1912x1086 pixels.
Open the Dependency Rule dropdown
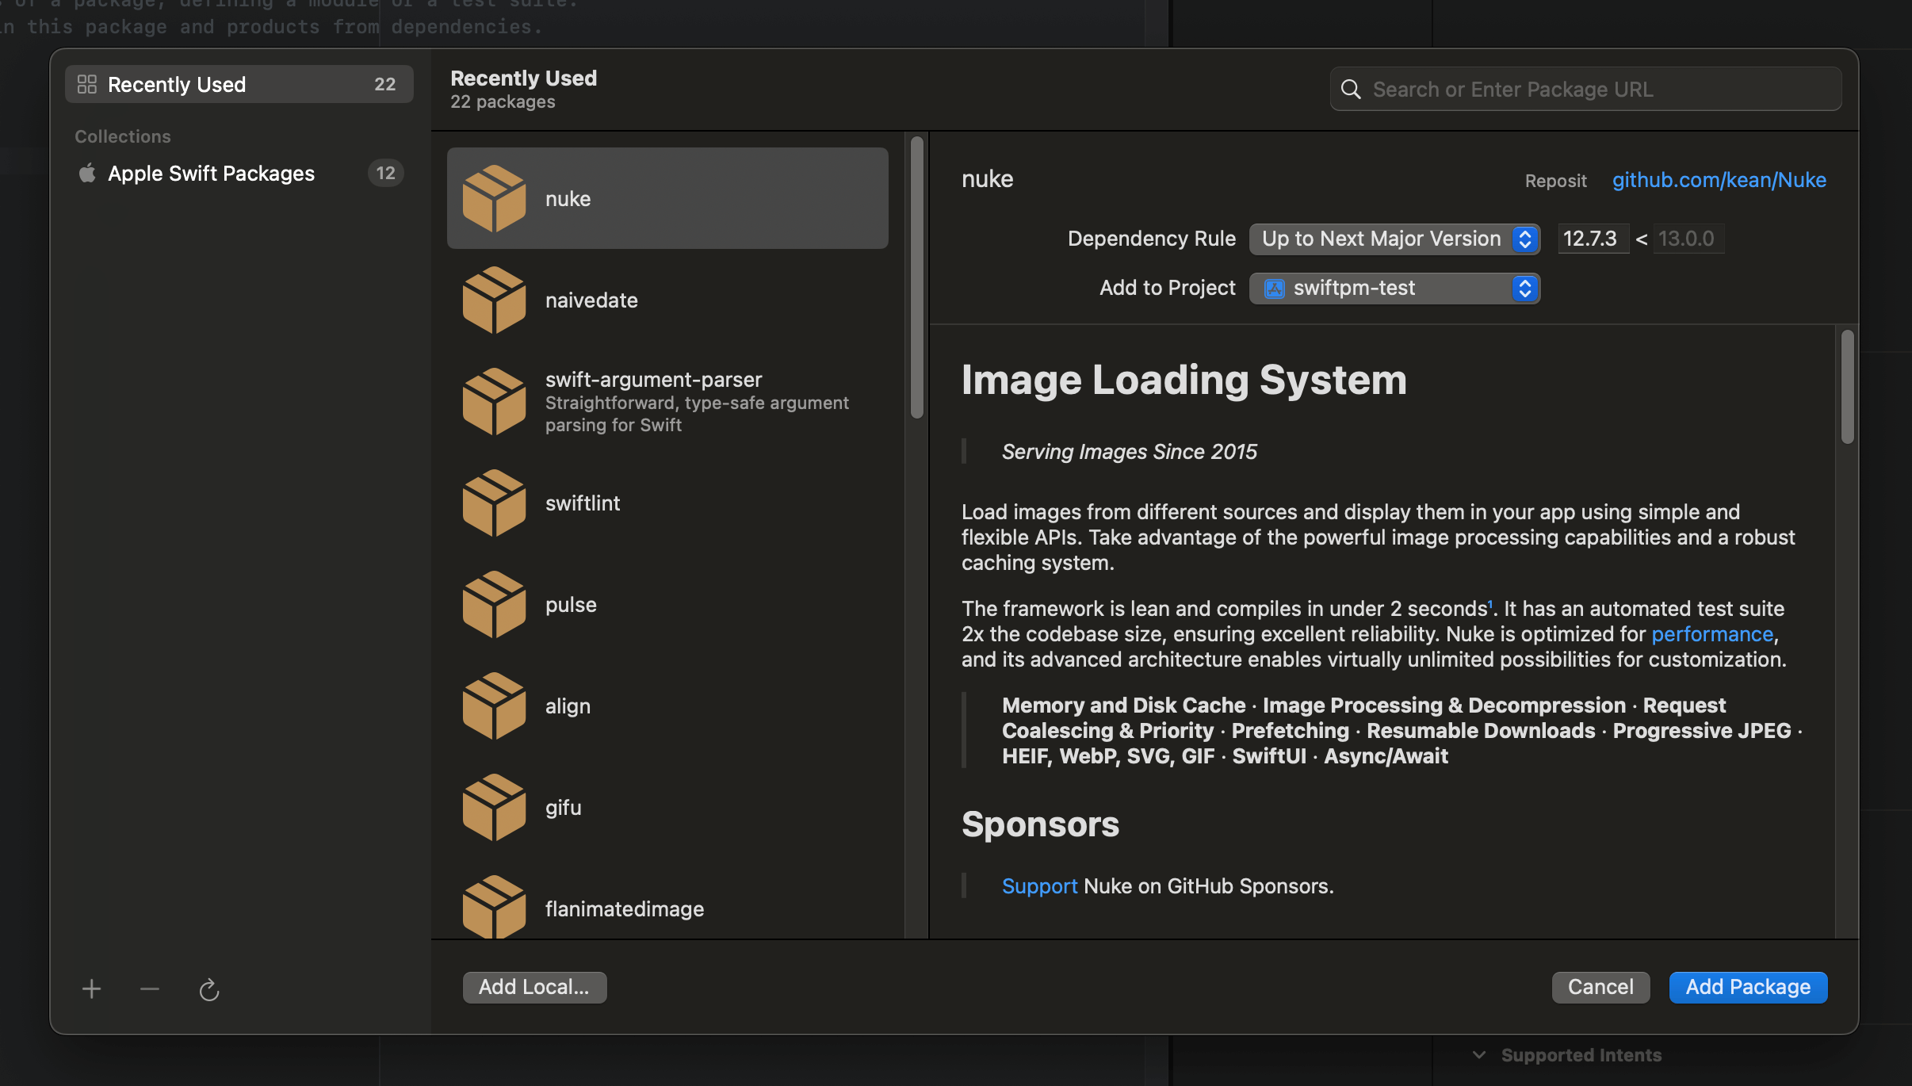[1394, 239]
